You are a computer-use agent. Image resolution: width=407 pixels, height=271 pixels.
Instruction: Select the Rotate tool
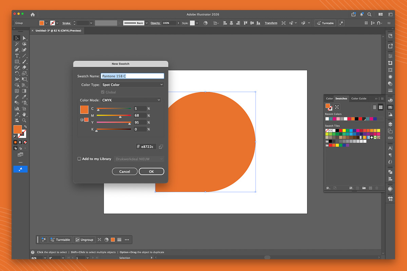17,73
